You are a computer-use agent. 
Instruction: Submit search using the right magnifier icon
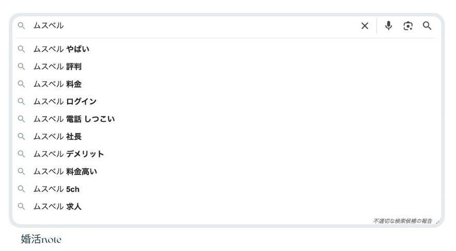[x=427, y=26]
